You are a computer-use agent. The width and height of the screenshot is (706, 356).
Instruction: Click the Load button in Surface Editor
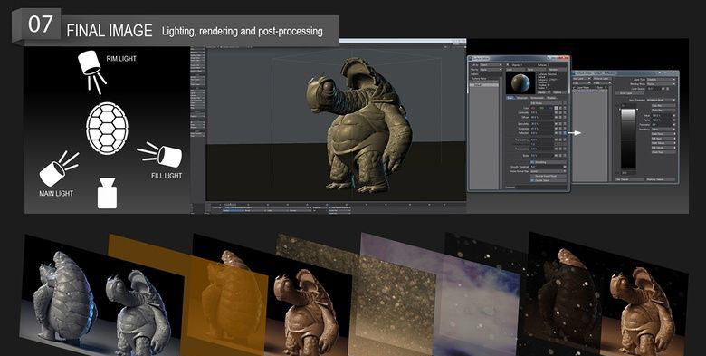pyautogui.click(x=516, y=70)
